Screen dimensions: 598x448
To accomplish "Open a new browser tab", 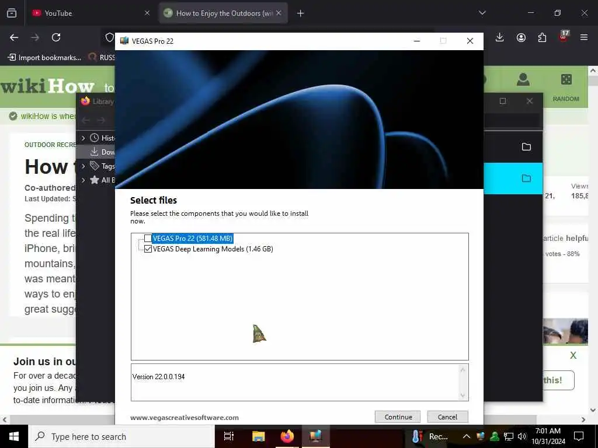I will tap(300, 13).
